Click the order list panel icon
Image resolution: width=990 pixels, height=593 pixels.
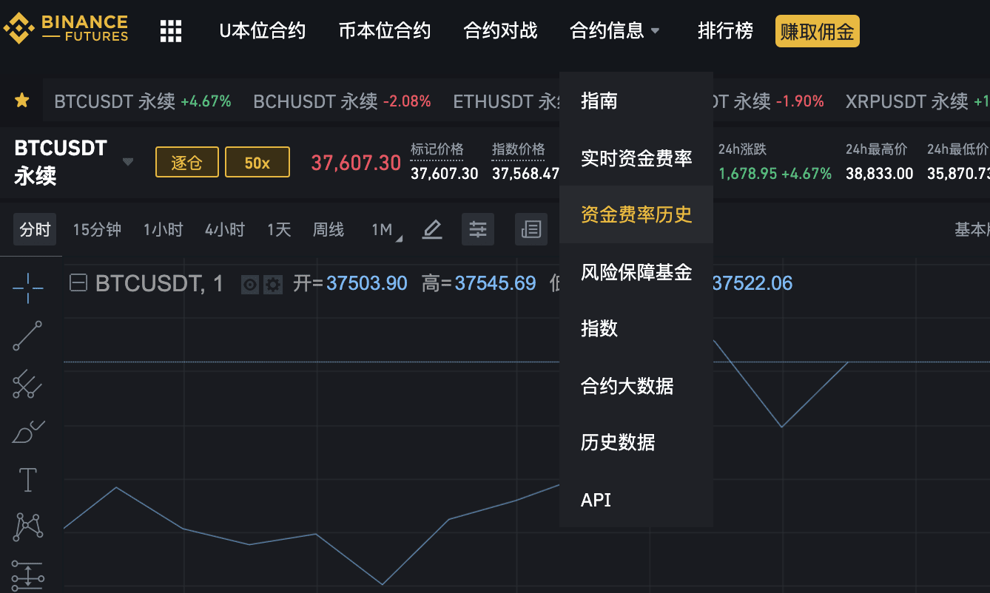point(531,230)
